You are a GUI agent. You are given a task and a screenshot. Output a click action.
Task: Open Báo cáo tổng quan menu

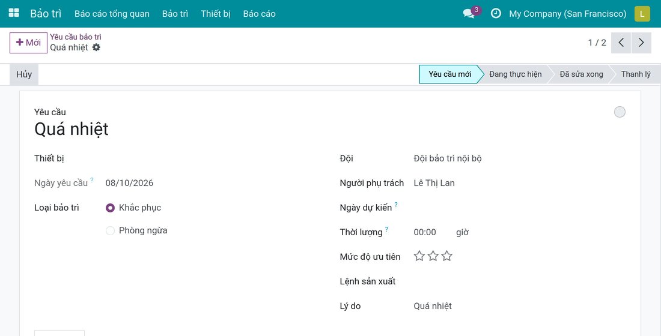(112, 13)
